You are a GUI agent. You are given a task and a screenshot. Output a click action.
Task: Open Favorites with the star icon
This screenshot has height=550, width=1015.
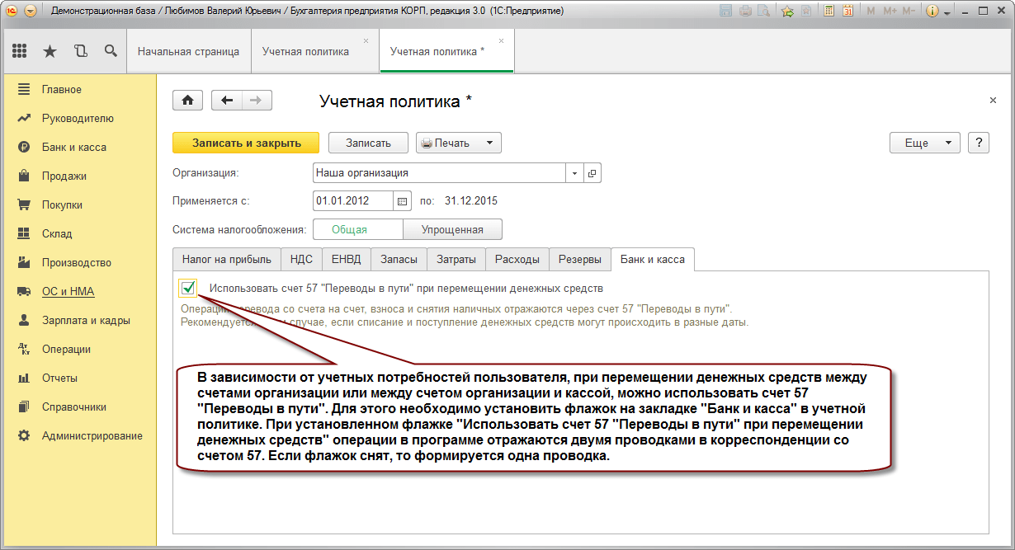tap(50, 51)
